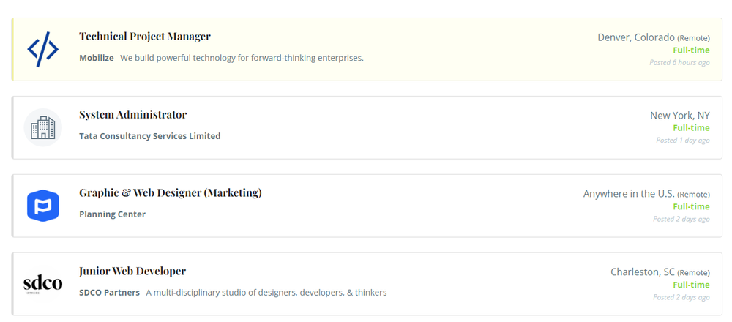Click the Charleston, SC location text
This screenshot has height=322, width=732.
point(643,272)
